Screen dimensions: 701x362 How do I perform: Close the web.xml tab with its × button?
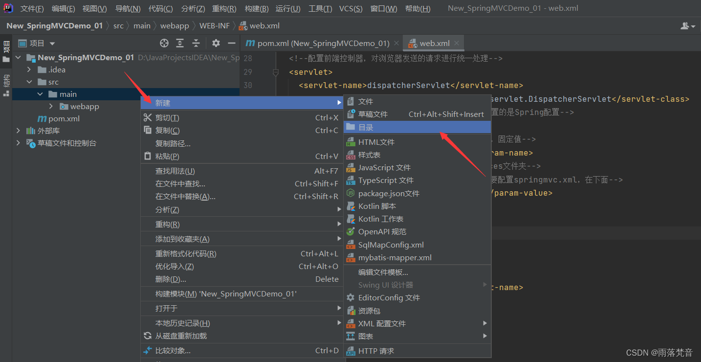point(456,43)
